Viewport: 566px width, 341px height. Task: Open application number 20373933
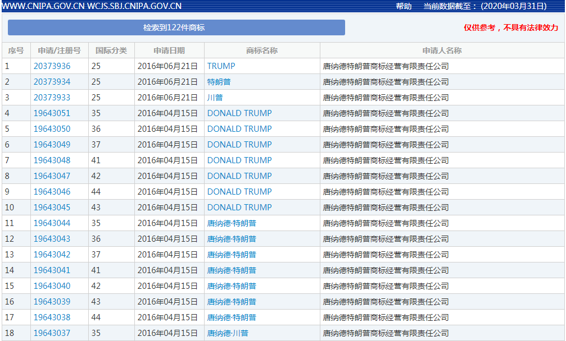(x=52, y=98)
